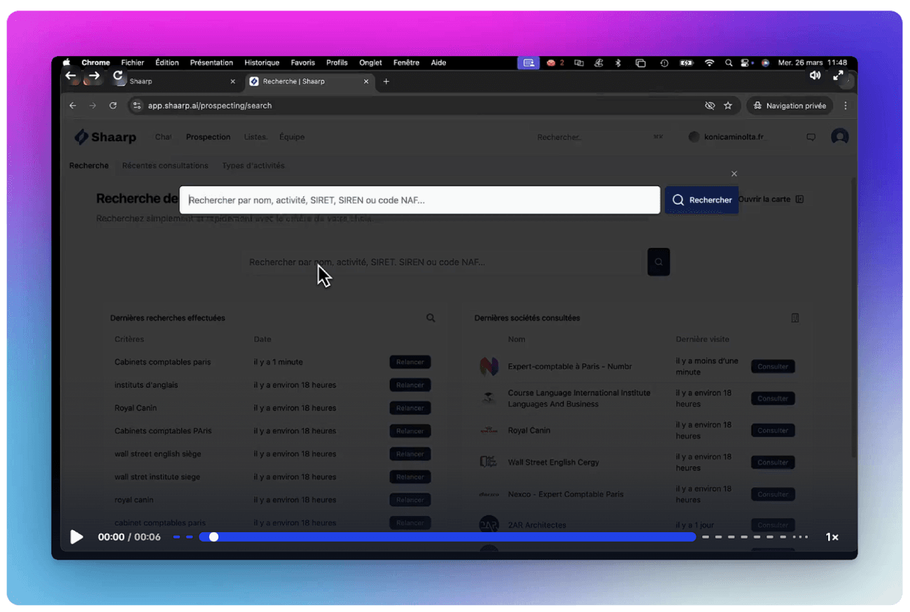
Task: Click the highlighted screen recording menu bar icon
Action: (528, 62)
